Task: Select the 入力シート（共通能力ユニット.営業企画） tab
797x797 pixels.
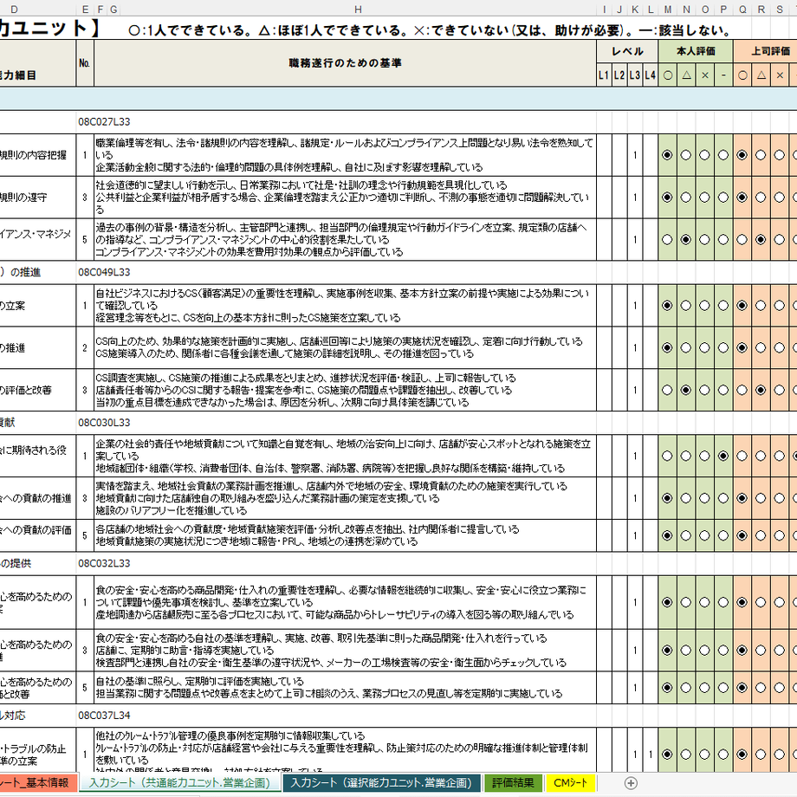Action: 179,783
